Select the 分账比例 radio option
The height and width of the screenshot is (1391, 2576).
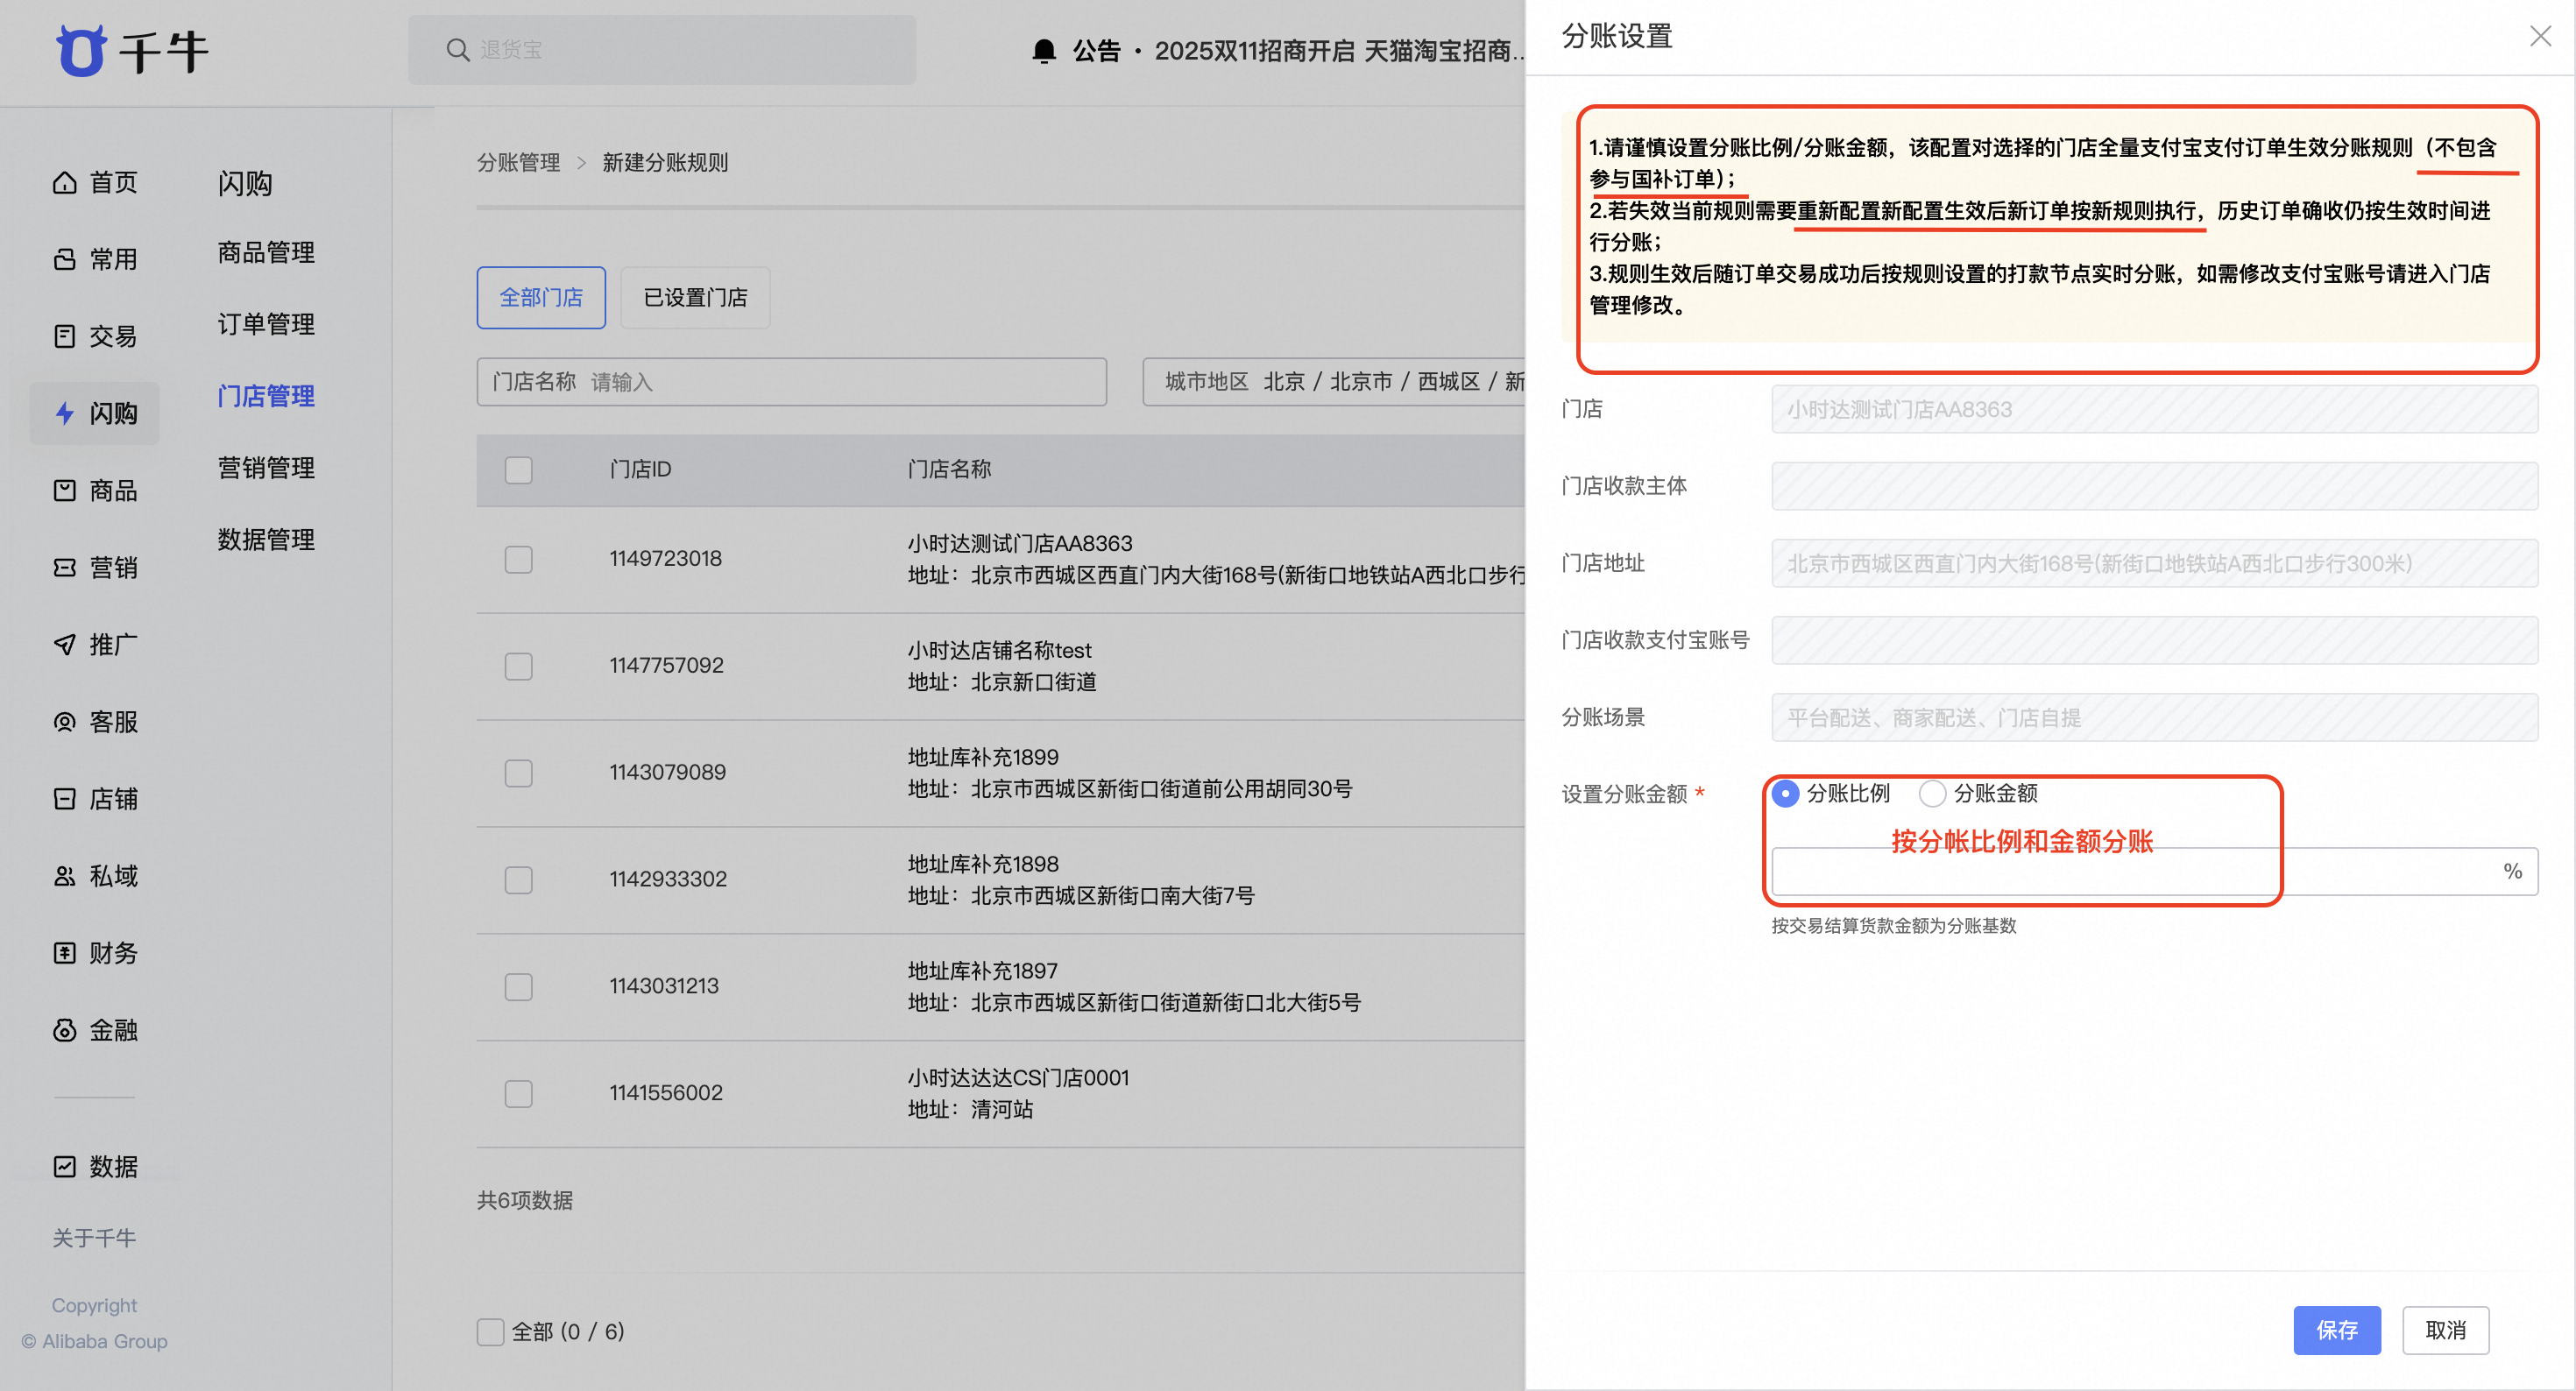point(1785,794)
